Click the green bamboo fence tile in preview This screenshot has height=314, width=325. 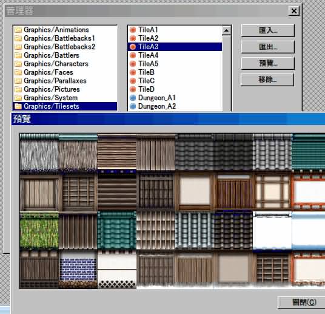click(x=39, y=231)
